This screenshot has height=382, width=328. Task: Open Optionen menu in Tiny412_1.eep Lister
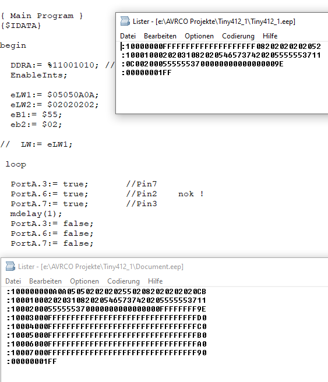pos(199,36)
